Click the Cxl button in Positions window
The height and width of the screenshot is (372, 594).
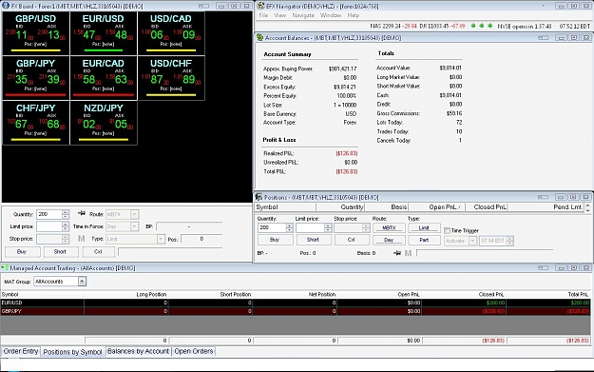[x=352, y=240]
